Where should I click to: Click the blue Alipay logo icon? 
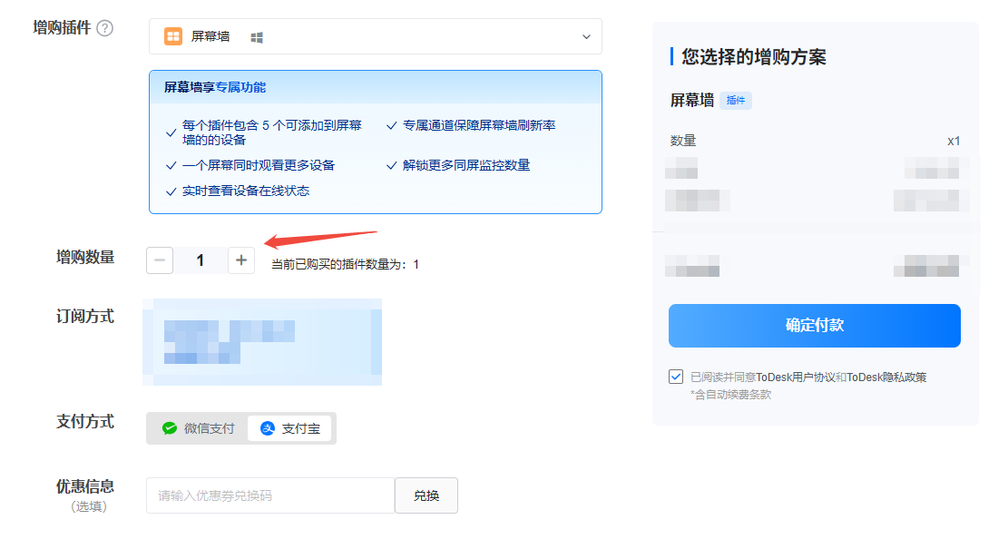point(268,428)
